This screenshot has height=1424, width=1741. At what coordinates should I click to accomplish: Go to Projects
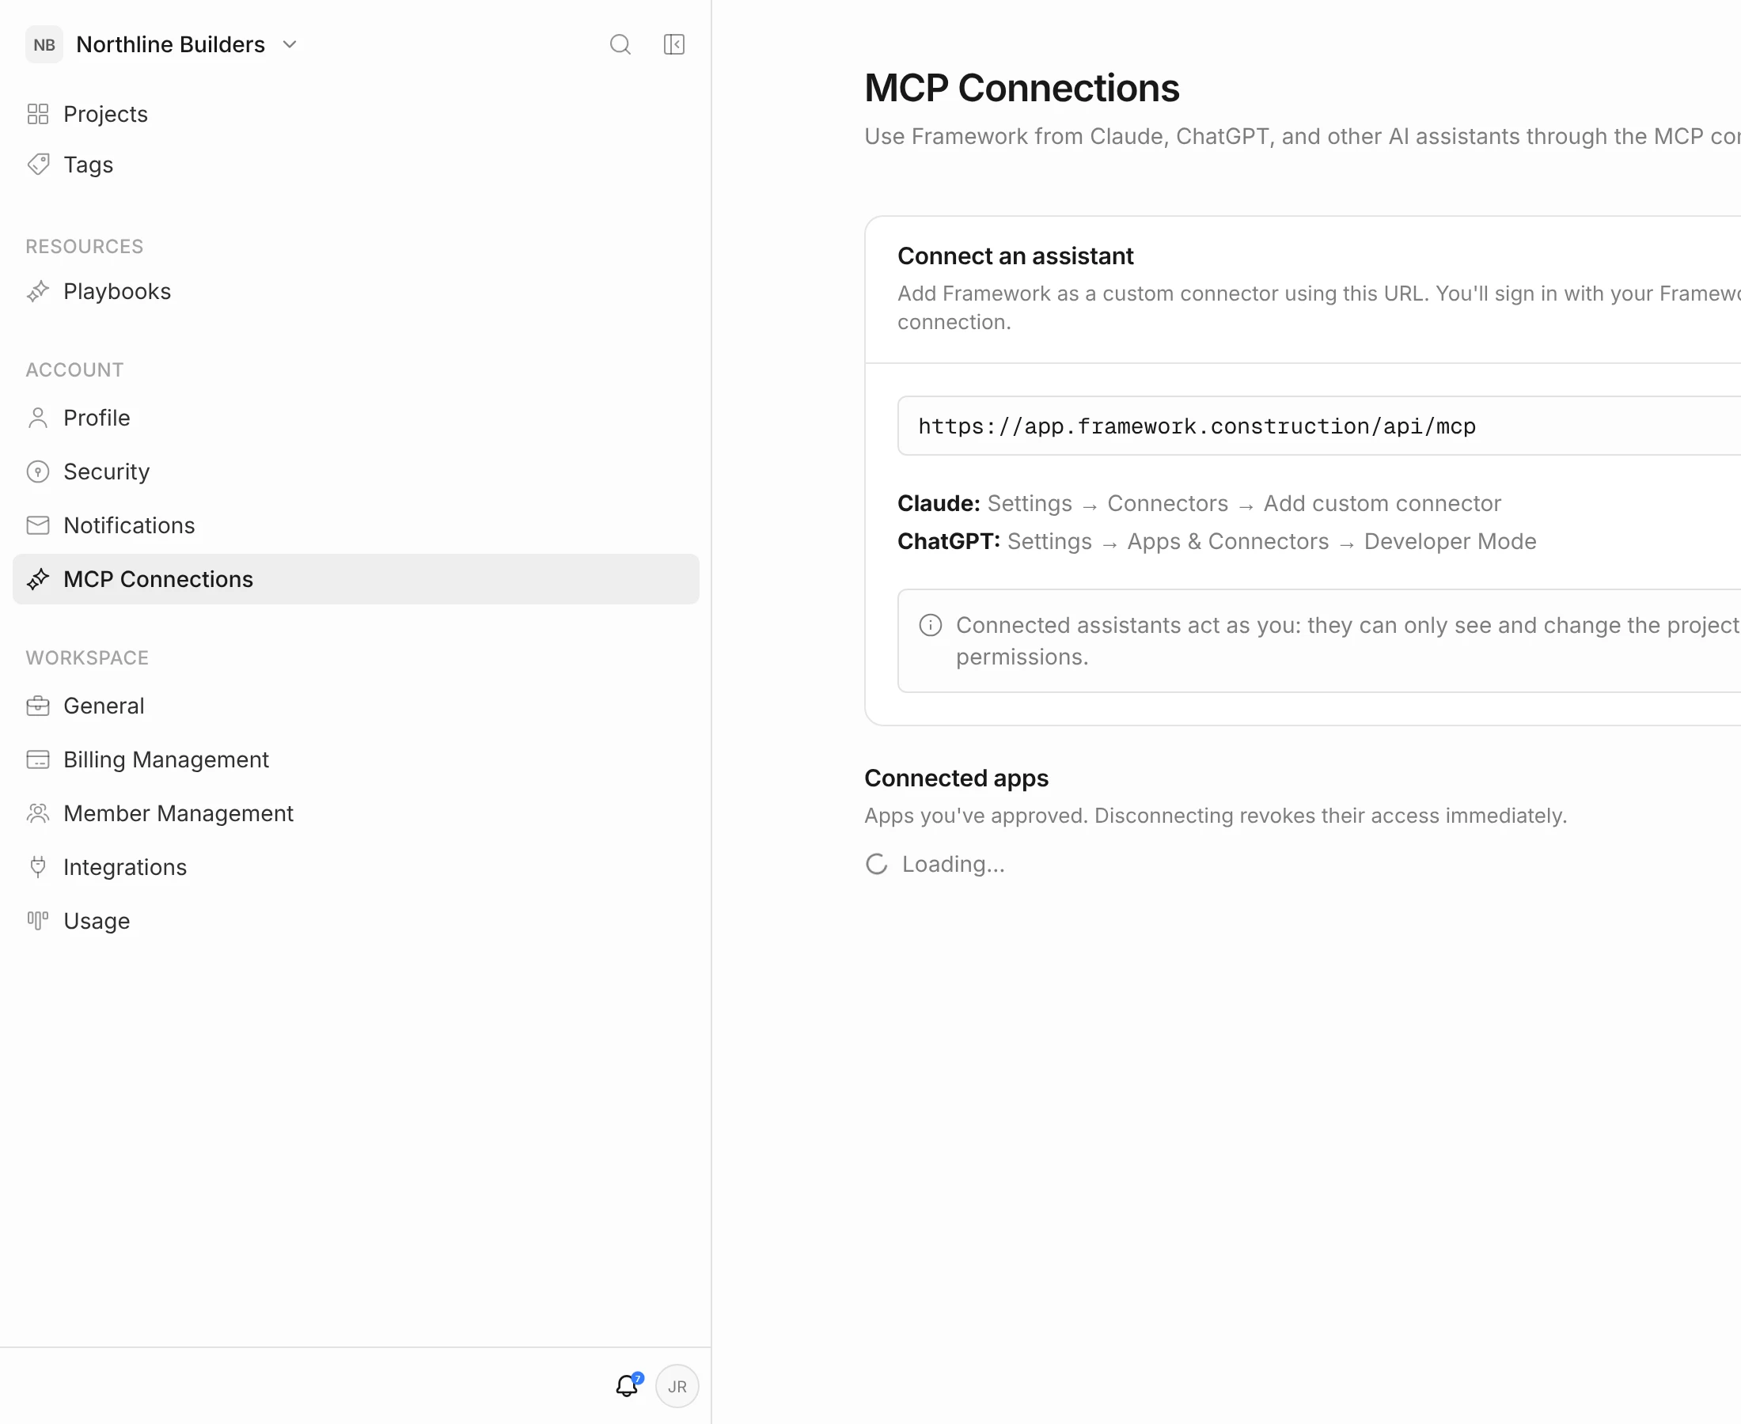click(x=356, y=114)
